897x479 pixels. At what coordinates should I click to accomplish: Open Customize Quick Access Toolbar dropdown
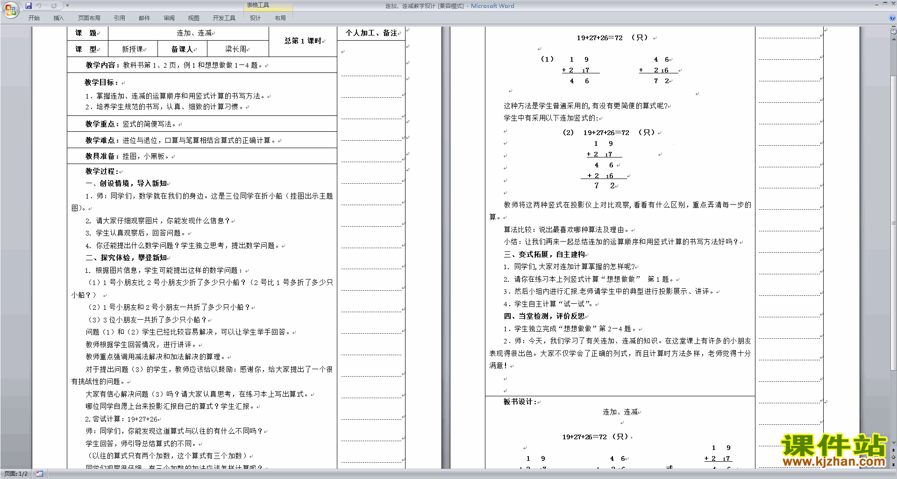pyautogui.click(x=67, y=6)
